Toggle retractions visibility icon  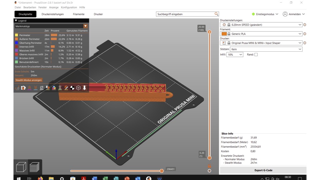point(29,88)
